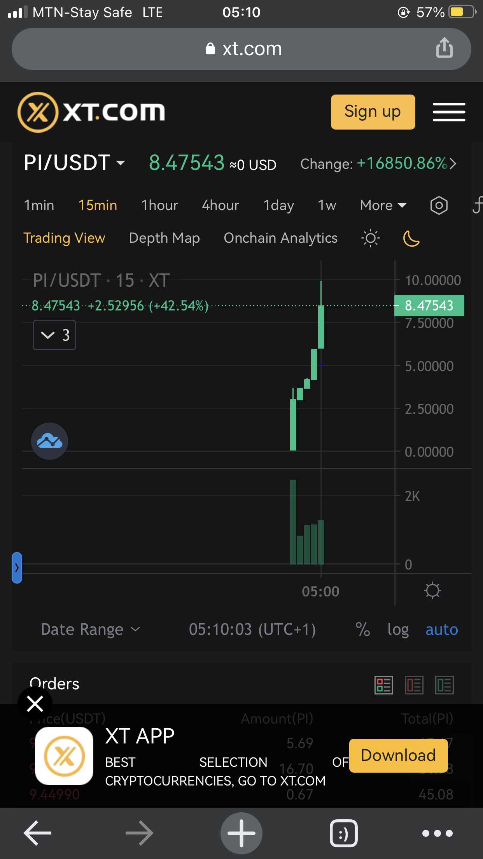Open chart axis settings gear icon
Image resolution: width=483 pixels, height=859 pixels.
click(x=432, y=590)
